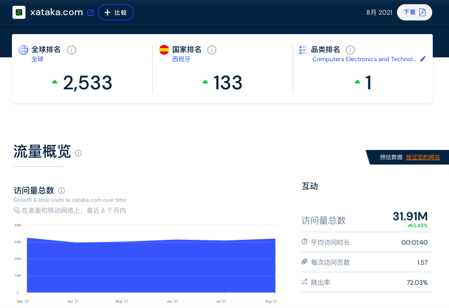Click the bounce icon for 跳出率
The height and width of the screenshot is (308, 449).
(x=304, y=281)
